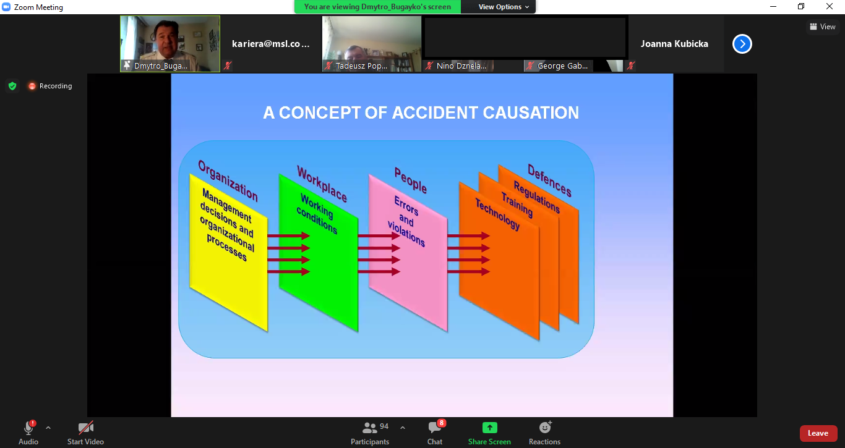The height and width of the screenshot is (448, 845).
Task: Expand the arrow next to Participants
Action: pyautogui.click(x=403, y=428)
